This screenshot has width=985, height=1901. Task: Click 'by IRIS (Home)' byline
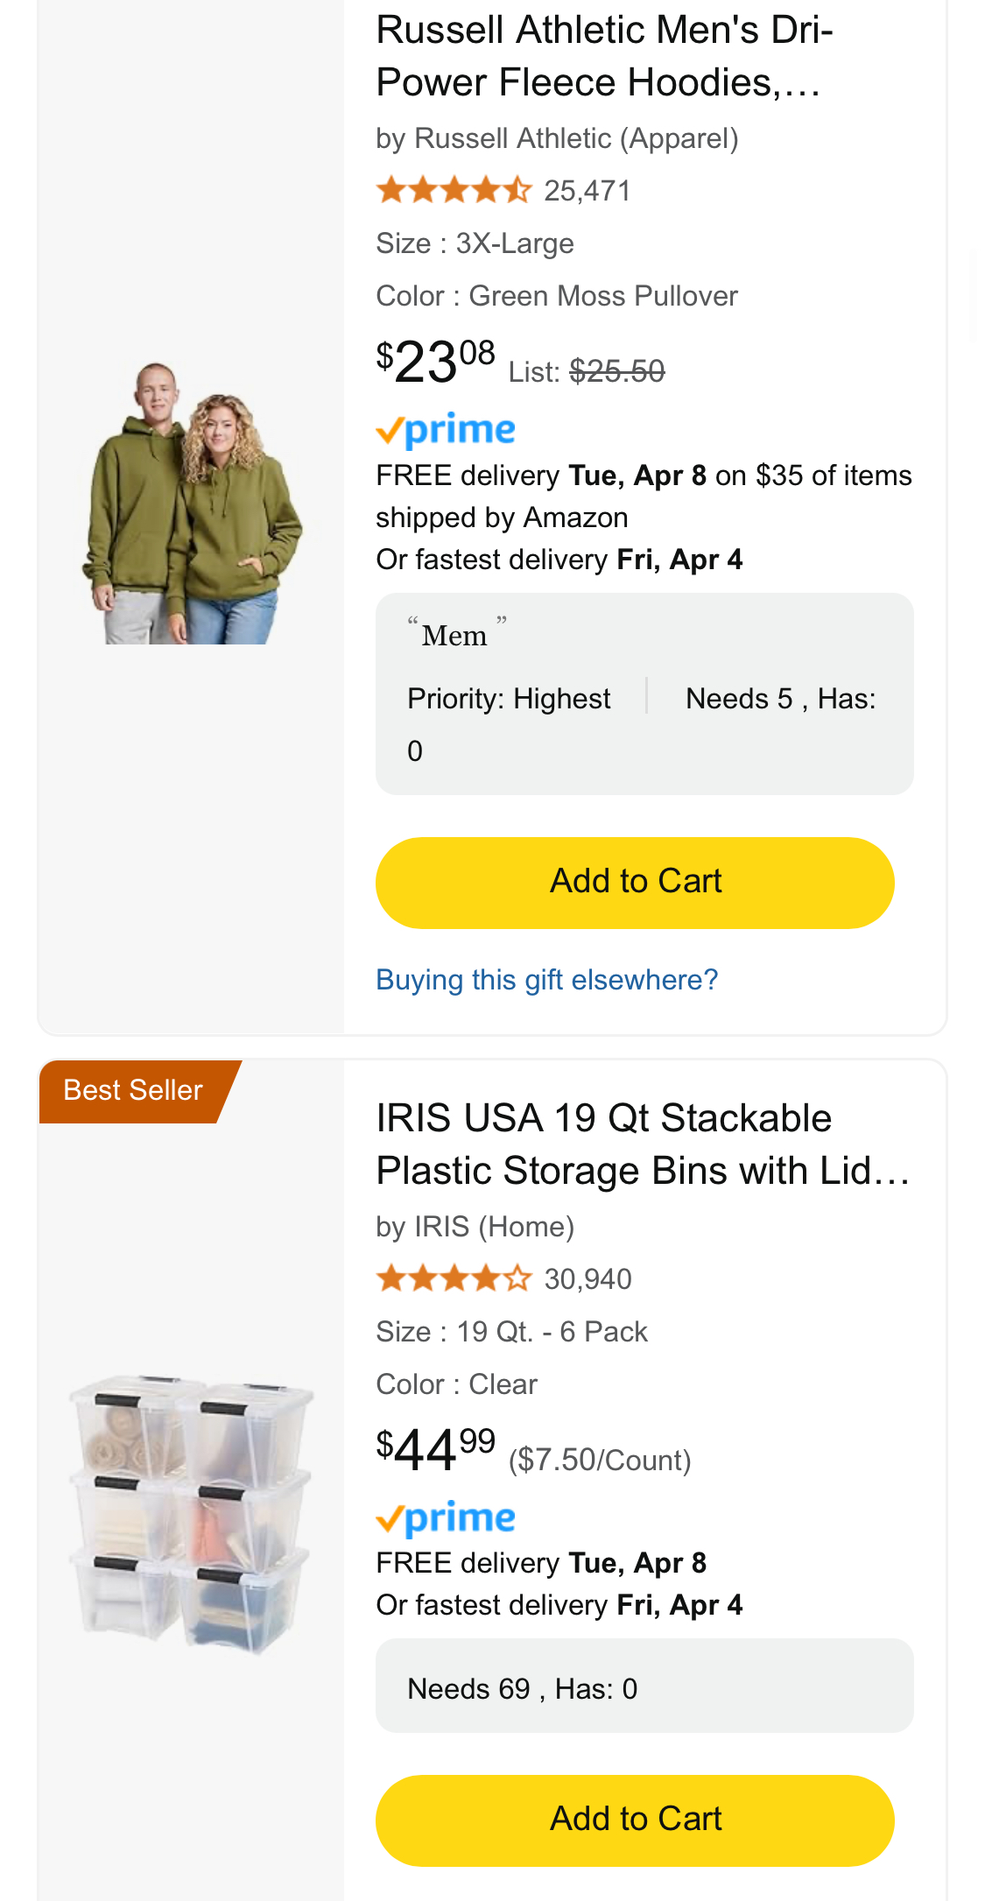point(475,1227)
